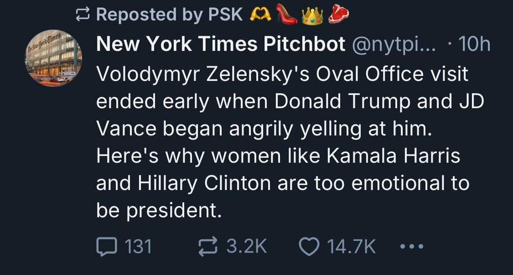Open the 'New York Times Pitchbot' display name
The width and height of the screenshot is (513, 275).
coord(221,45)
